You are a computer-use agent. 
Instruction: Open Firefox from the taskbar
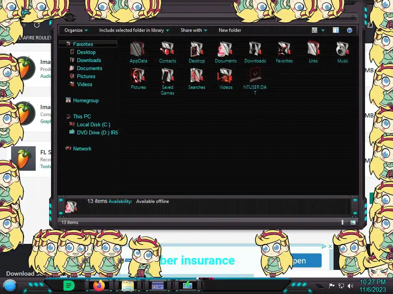99,286
